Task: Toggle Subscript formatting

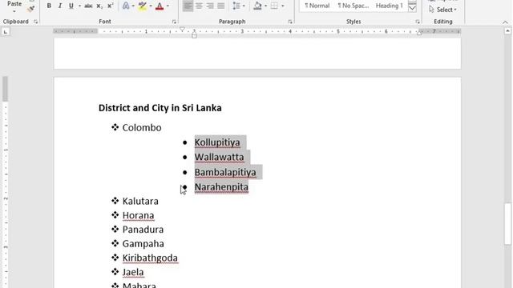Action: (99, 6)
